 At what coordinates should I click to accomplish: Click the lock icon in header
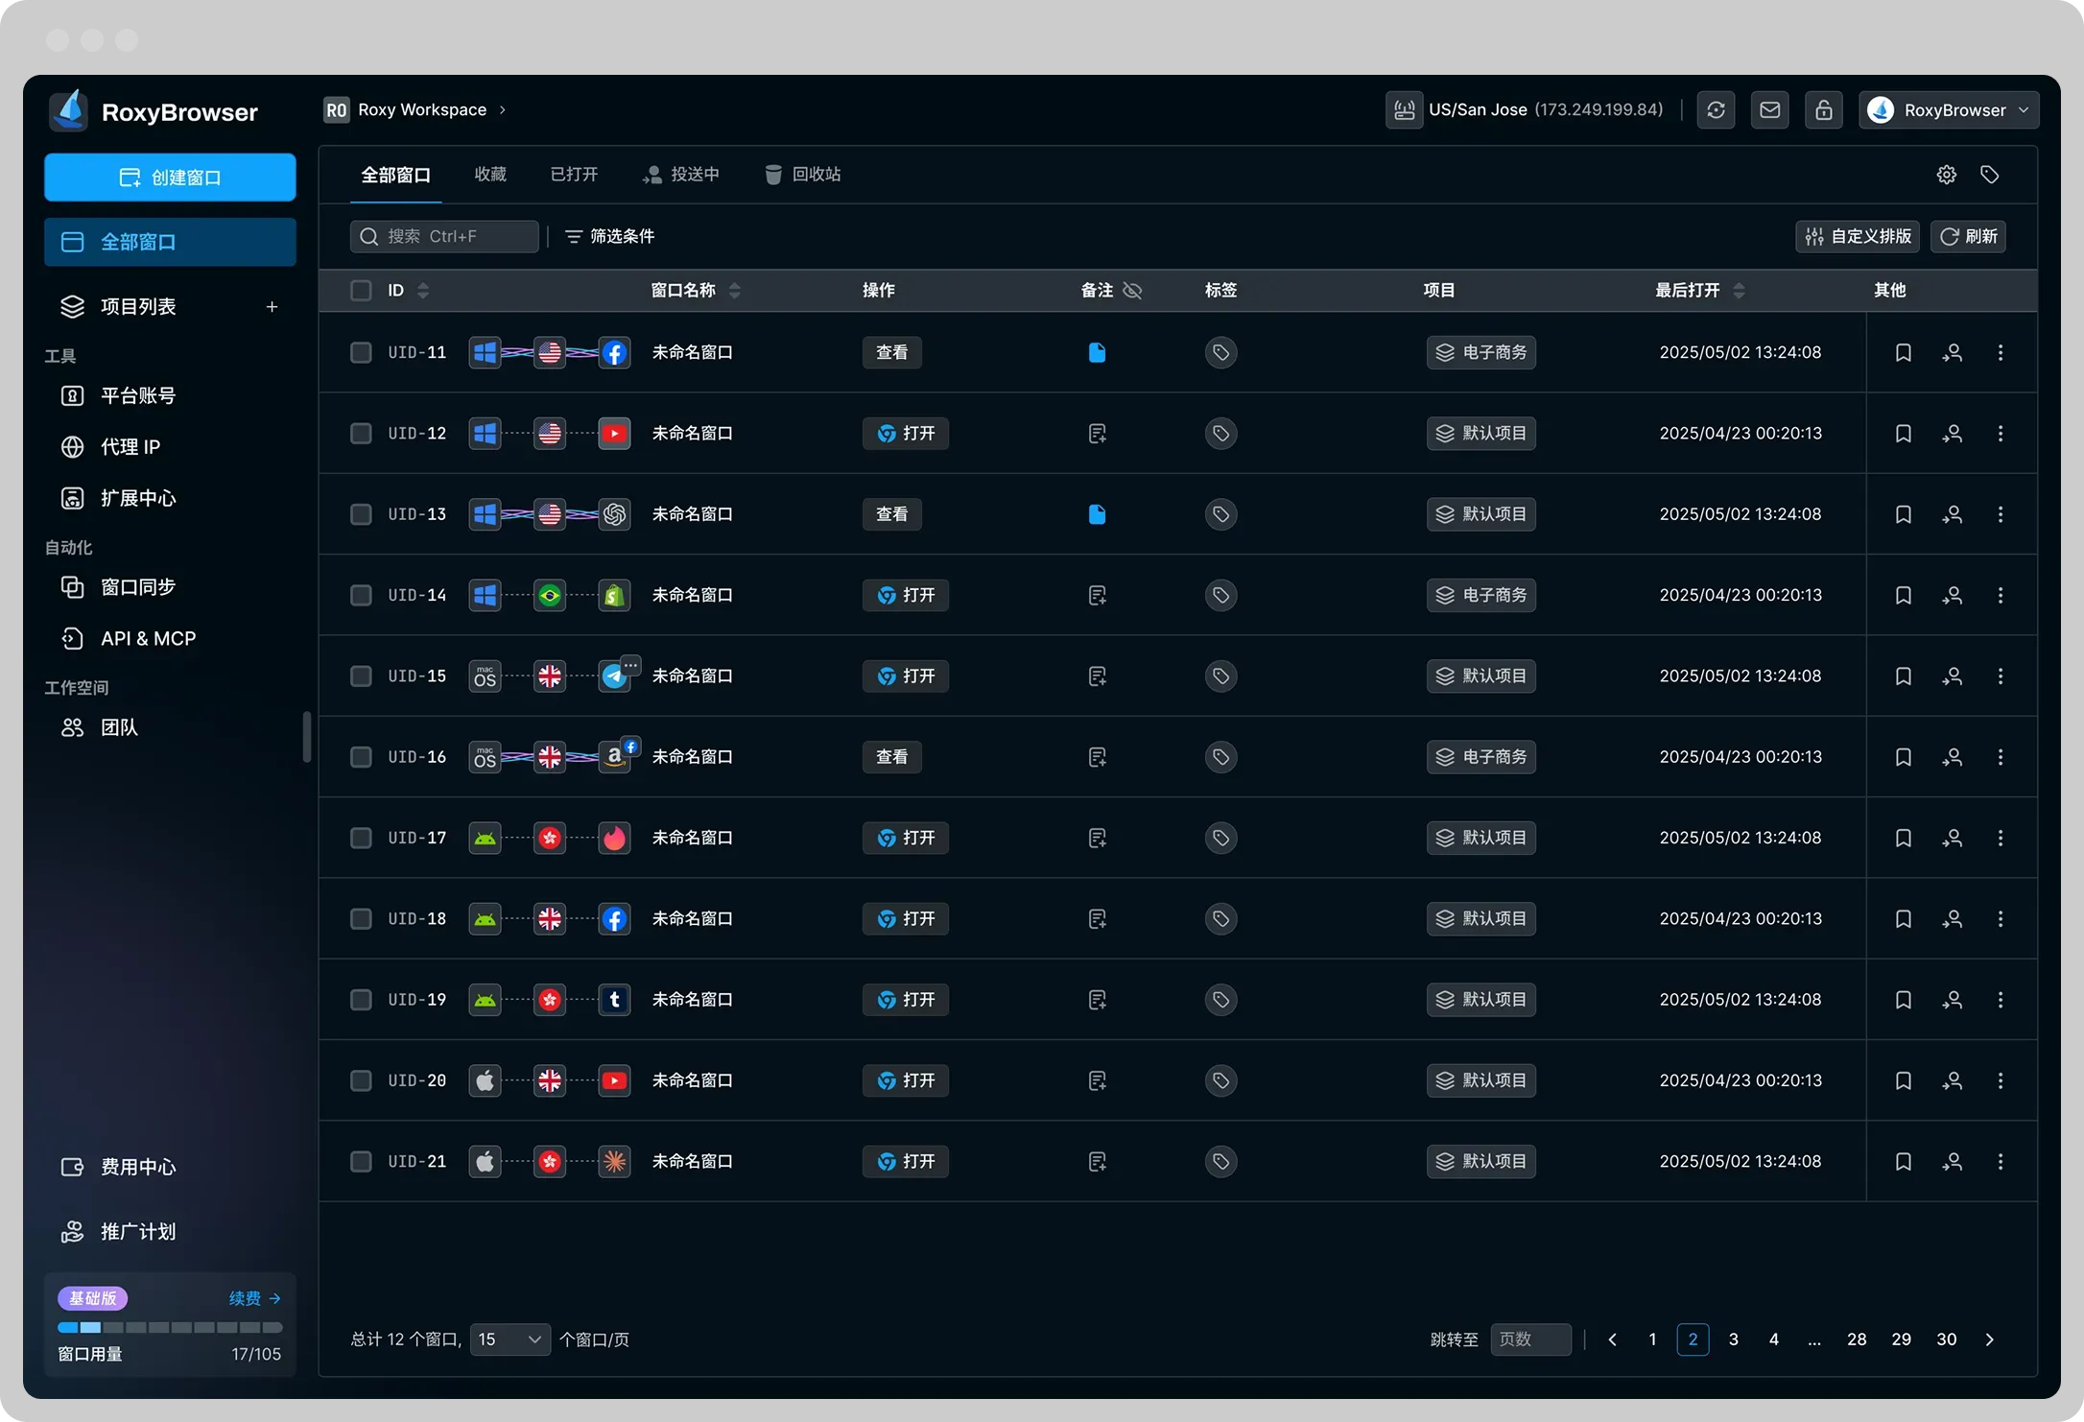pyautogui.click(x=1824, y=110)
